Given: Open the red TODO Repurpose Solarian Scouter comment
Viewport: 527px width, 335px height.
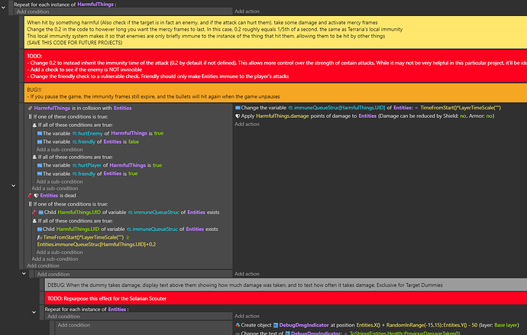Looking at the screenshot, I should coord(286,298).
